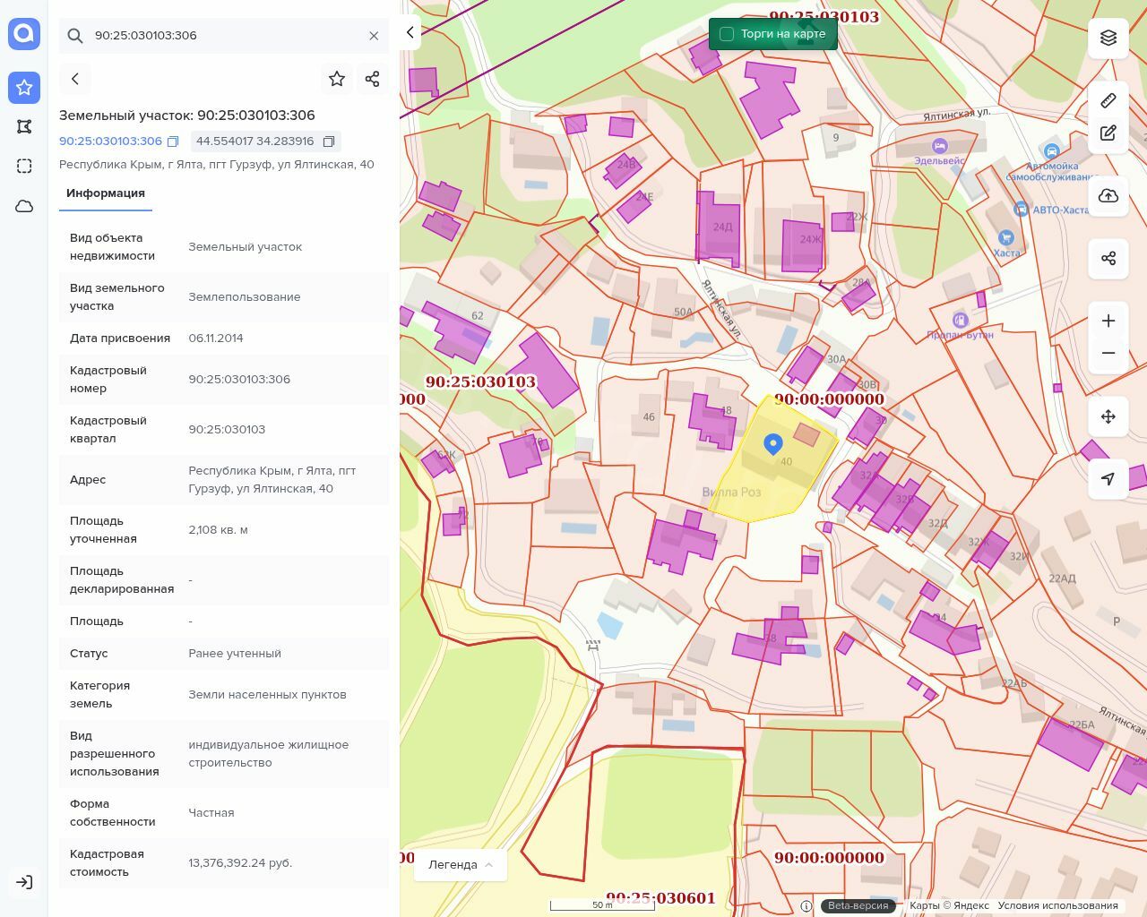Clear the search field text

tap(374, 36)
